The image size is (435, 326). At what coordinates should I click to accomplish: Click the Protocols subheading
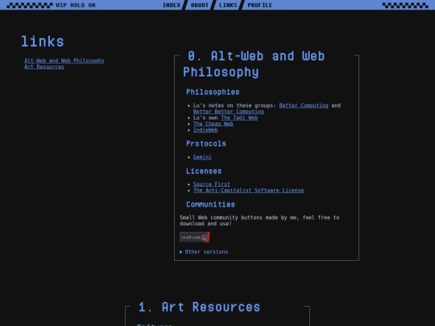pos(206,143)
